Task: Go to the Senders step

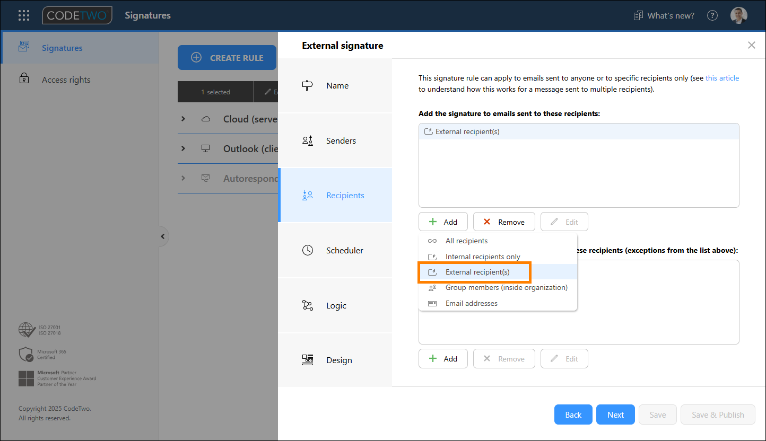Action: click(335, 140)
